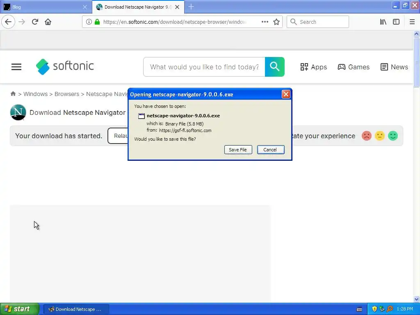This screenshot has width=420, height=315.
Task: Click Save File in the download dialog
Action: [x=238, y=150]
